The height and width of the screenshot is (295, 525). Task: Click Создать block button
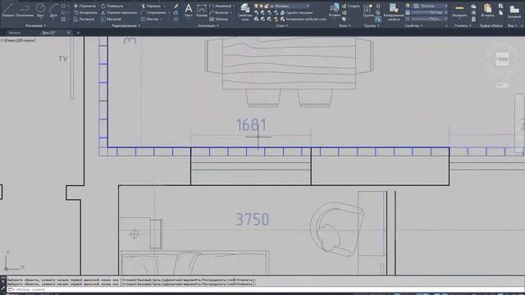pyautogui.click(x=351, y=6)
